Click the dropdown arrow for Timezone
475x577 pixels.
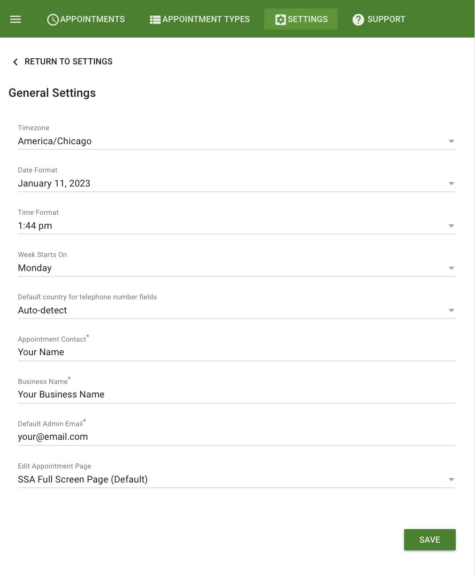click(451, 141)
